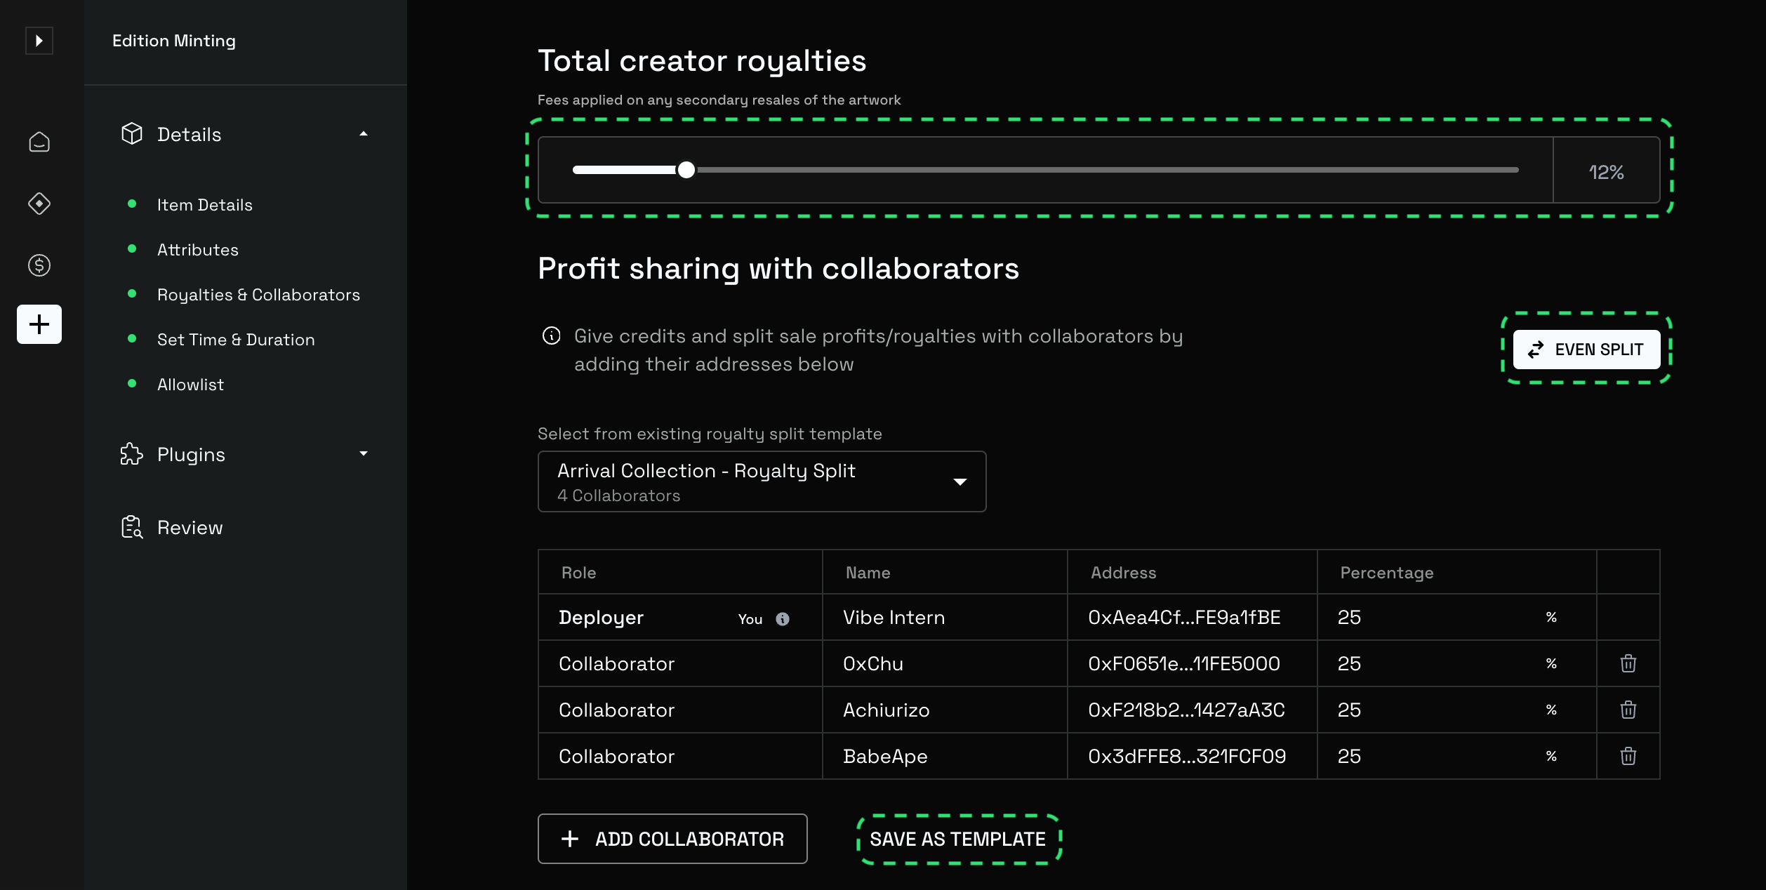
Task: Open the dollar coin icon in left rail
Action: [39, 265]
